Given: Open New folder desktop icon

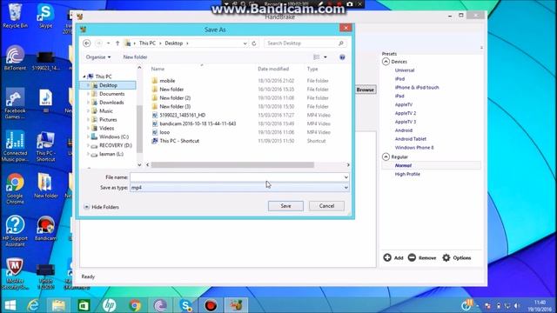Looking at the screenshot, I should point(45,185).
